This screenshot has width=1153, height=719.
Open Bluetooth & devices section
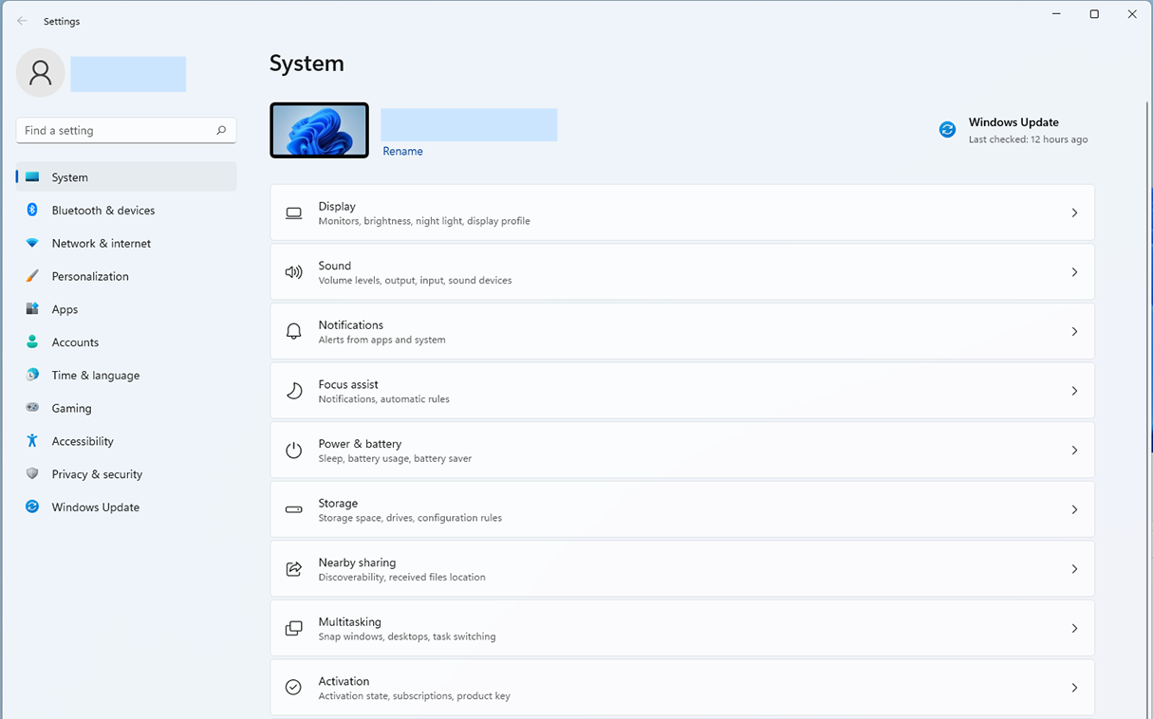click(x=126, y=211)
